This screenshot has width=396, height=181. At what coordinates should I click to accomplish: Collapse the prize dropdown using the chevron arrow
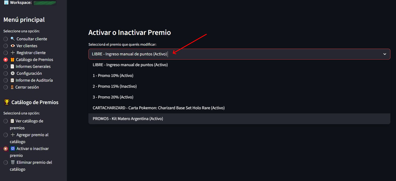(x=385, y=54)
